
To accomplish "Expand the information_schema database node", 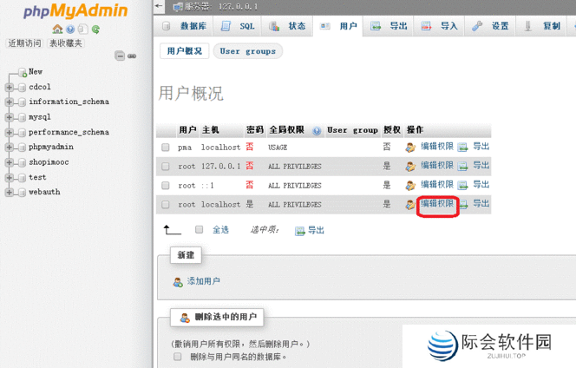I will tap(9, 102).
